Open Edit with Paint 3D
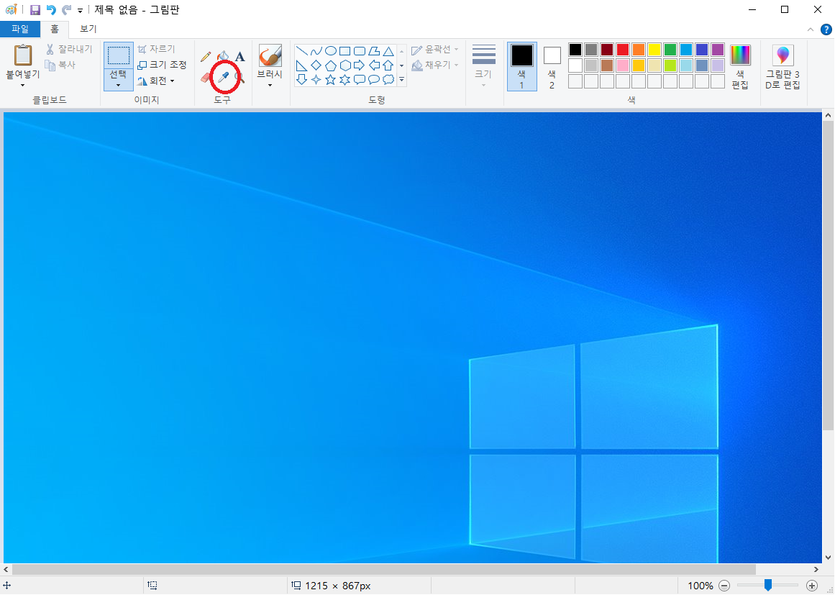Screen dimensions: 835x595 (x=782, y=67)
